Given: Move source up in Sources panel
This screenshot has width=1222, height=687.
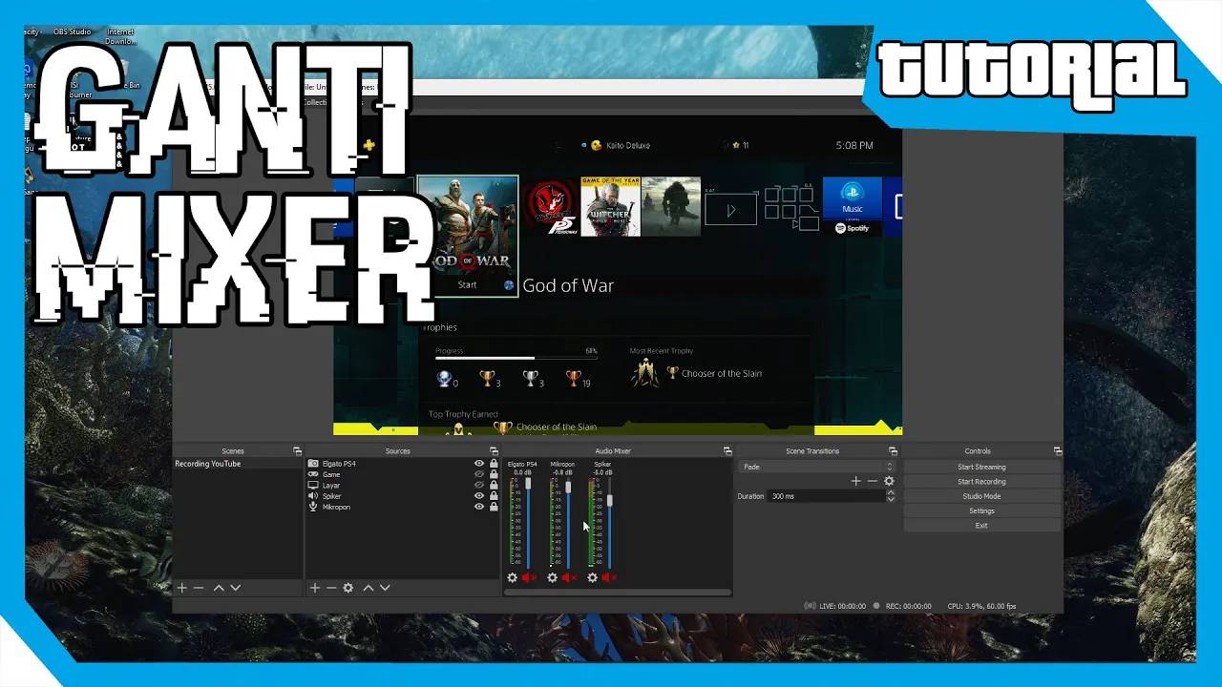Looking at the screenshot, I should (369, 588).
